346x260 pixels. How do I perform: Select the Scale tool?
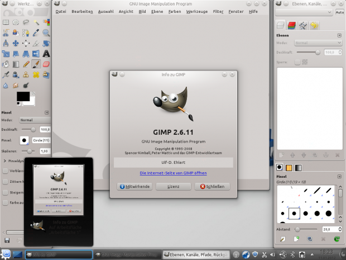(6, 54)
